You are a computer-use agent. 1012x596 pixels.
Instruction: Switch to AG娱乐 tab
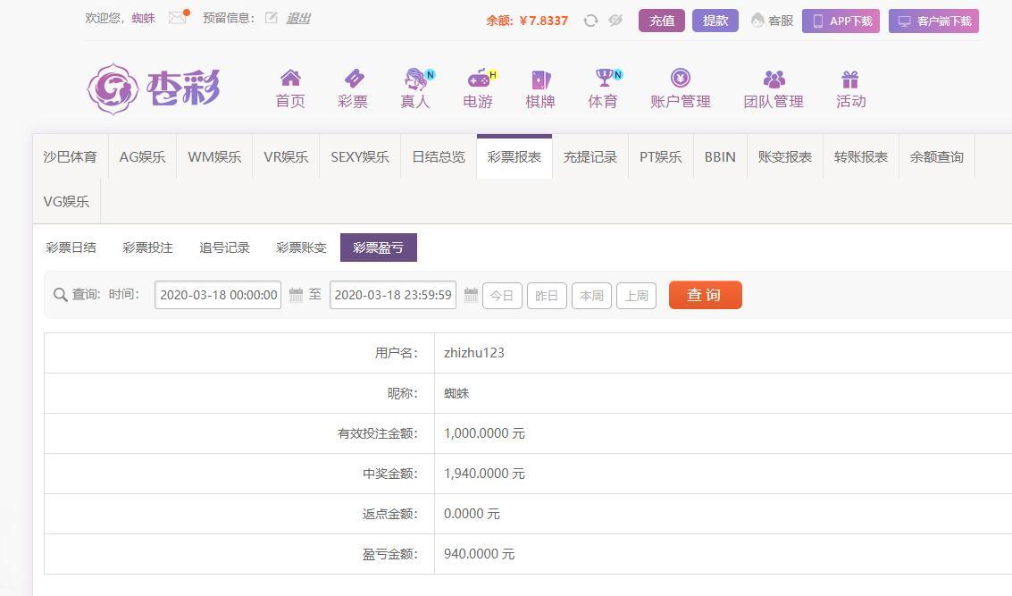(143, 157)
